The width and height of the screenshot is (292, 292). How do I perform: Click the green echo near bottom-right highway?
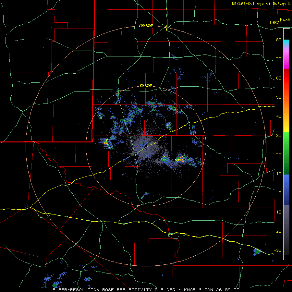257,251
